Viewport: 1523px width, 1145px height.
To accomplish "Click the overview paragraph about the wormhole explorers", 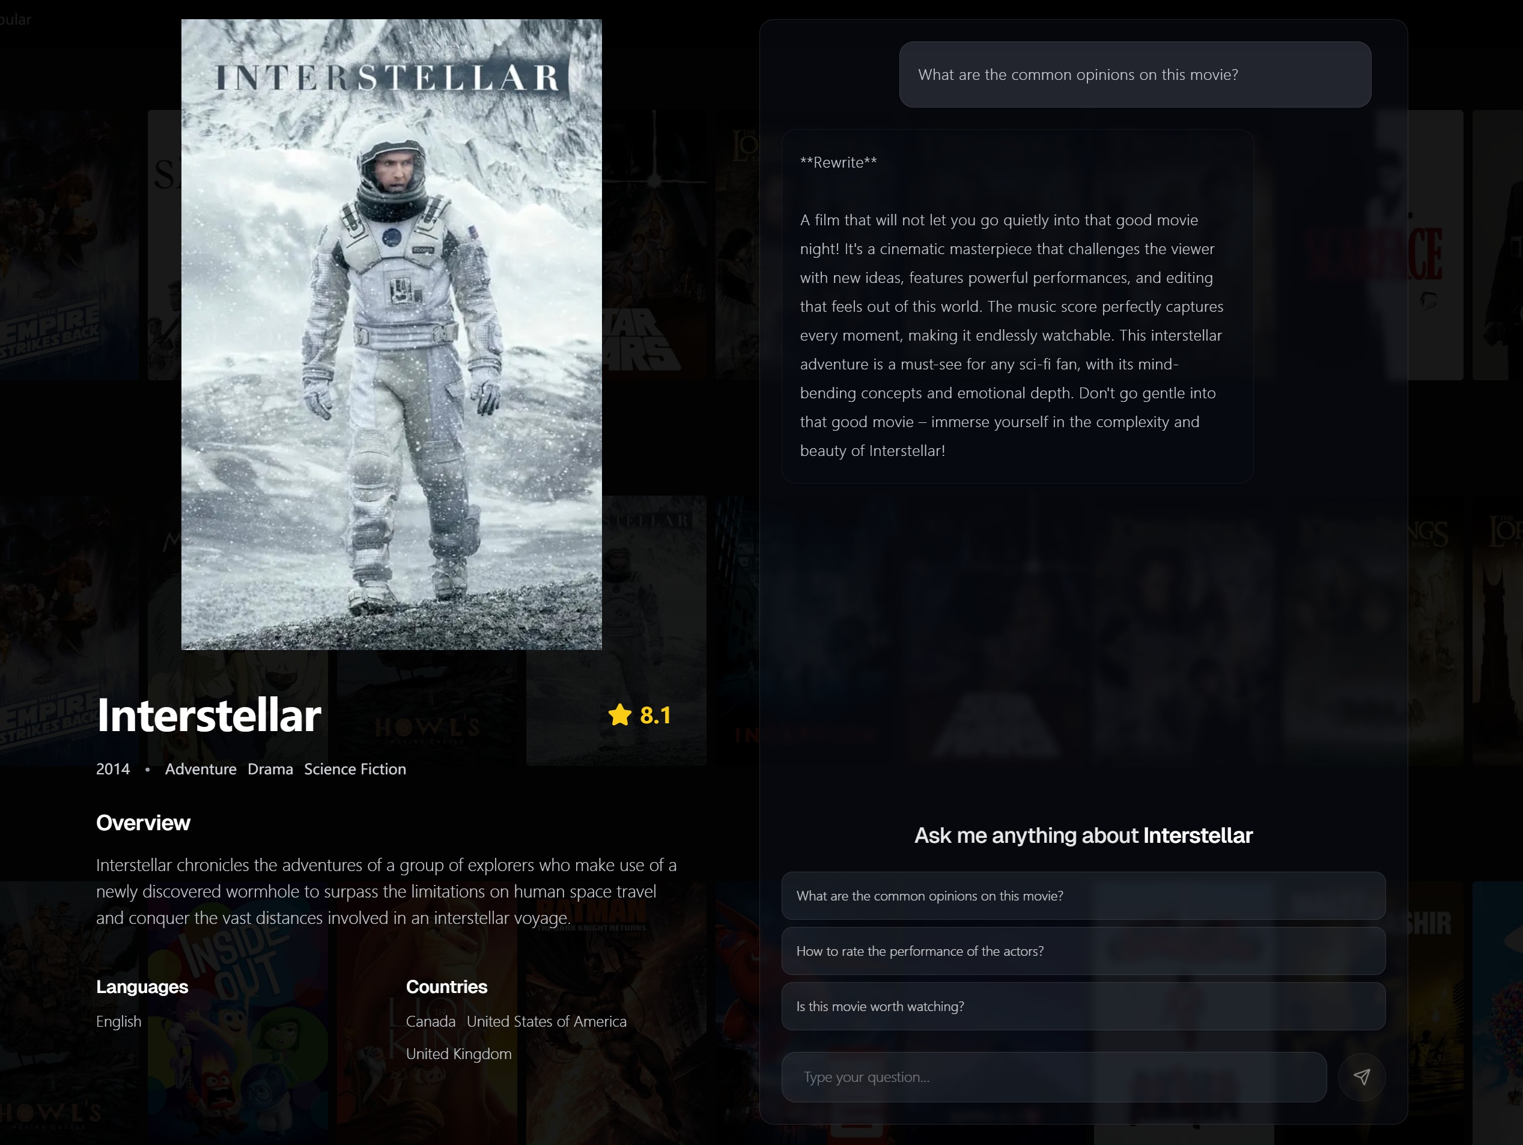I will 386,891.
